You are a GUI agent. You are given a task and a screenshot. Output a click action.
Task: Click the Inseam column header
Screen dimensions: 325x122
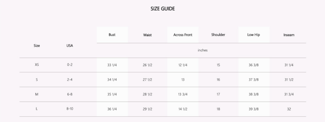coord(289,35)
